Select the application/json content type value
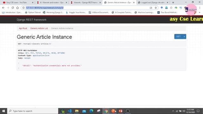This screenshot has width=203, height=114. coord(41,55)
